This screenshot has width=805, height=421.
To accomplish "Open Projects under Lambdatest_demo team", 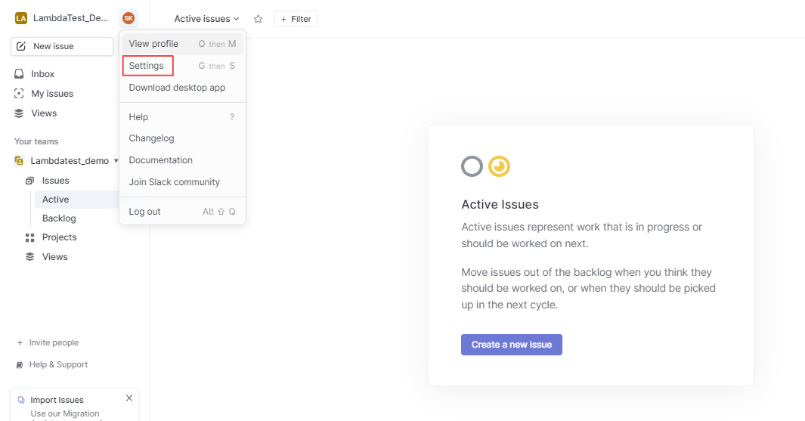I will pos(59,237).
